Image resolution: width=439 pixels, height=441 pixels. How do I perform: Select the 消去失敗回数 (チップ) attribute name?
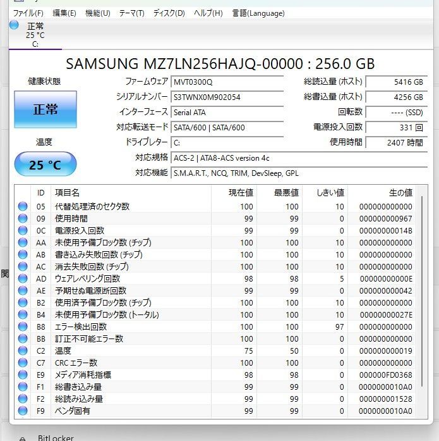coord(92,266)
